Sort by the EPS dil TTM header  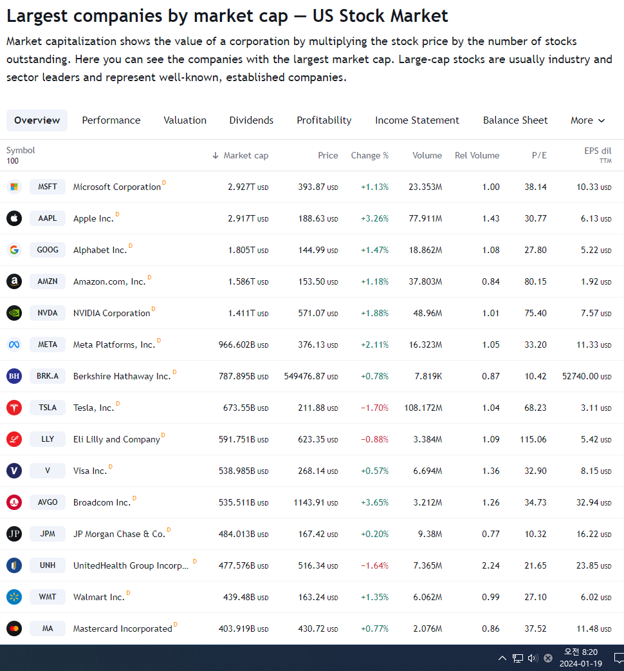coord(598,155)
